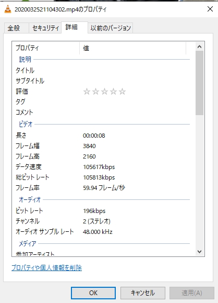Screen dimensions: 218x303
Task: Set rating to third star
Action: pos(104,92)
